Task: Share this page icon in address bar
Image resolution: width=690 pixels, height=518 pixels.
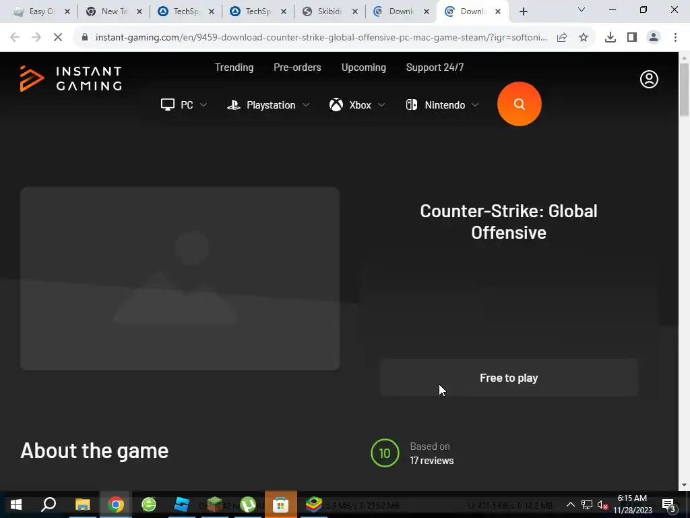Action: 562,38
